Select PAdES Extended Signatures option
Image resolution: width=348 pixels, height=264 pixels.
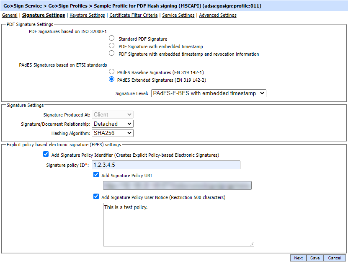coord(111,80)
